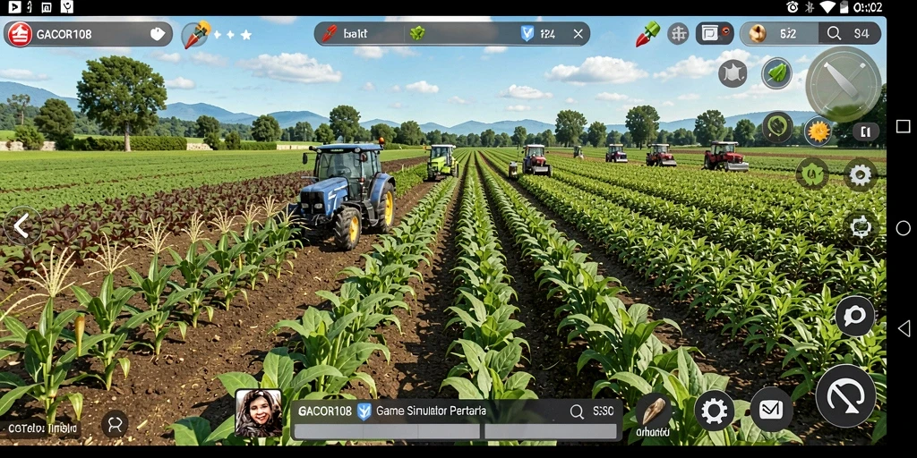Screen dimensions: 917x458
Task: Open the compass minimap circle
Action: pyautogui.click(x=844, y=84)
